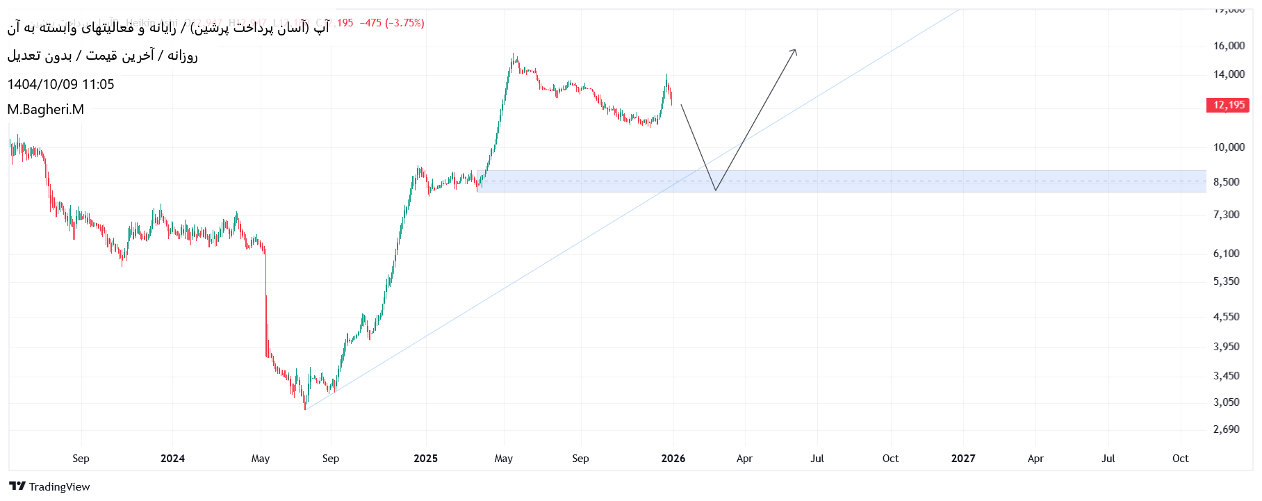Click the 2027 label on the time axis
Screen dimensions: 1262x501
[x=963, y=458]
